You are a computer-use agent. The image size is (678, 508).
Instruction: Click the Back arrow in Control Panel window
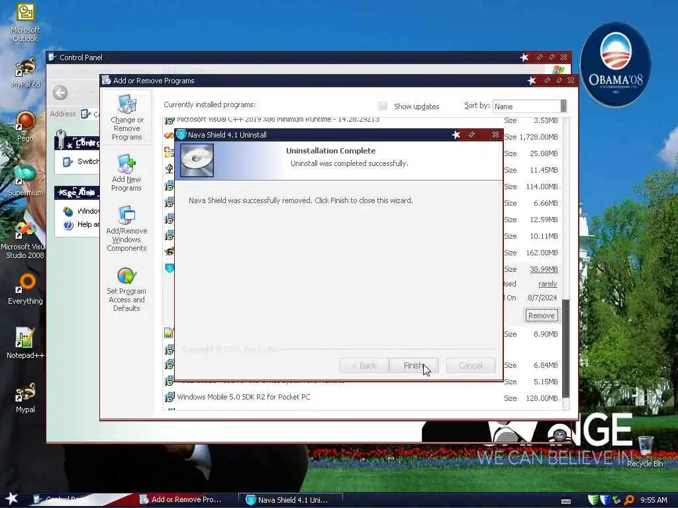coord(60,93)
